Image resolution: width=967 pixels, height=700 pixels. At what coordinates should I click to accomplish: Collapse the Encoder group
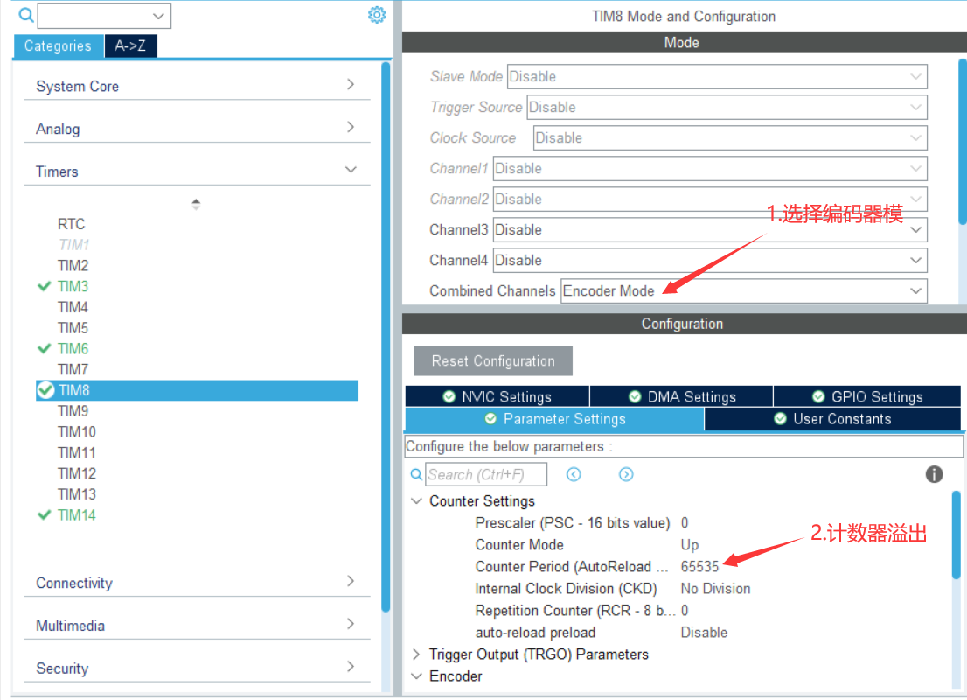coord(417,675)
